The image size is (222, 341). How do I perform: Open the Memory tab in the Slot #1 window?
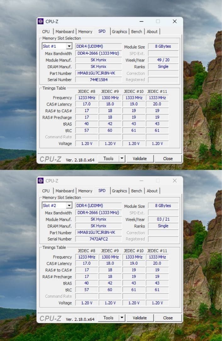85,32
